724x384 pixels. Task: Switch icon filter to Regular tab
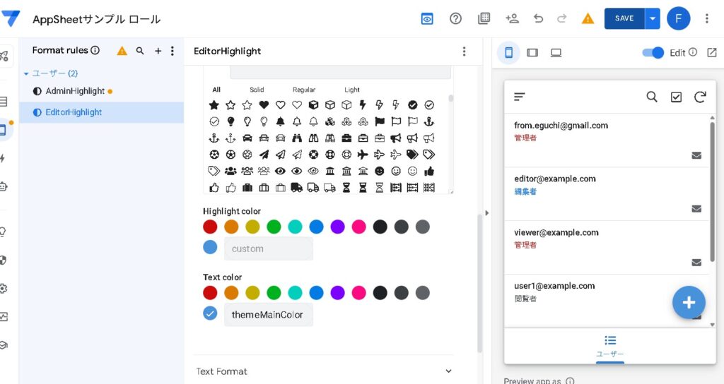304,90
